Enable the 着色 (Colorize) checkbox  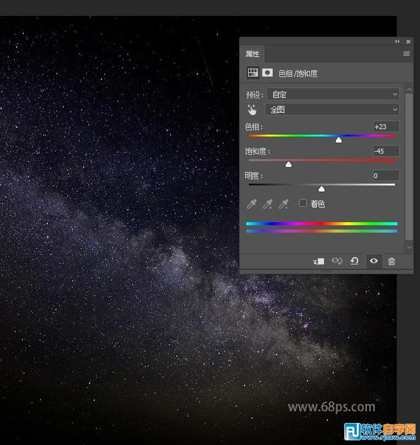coord(303,203)
